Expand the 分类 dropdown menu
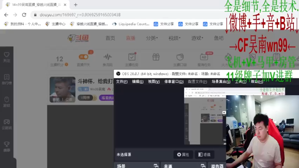Image resolution: width=299 pixels, height=168 pixels. [152, 38]
